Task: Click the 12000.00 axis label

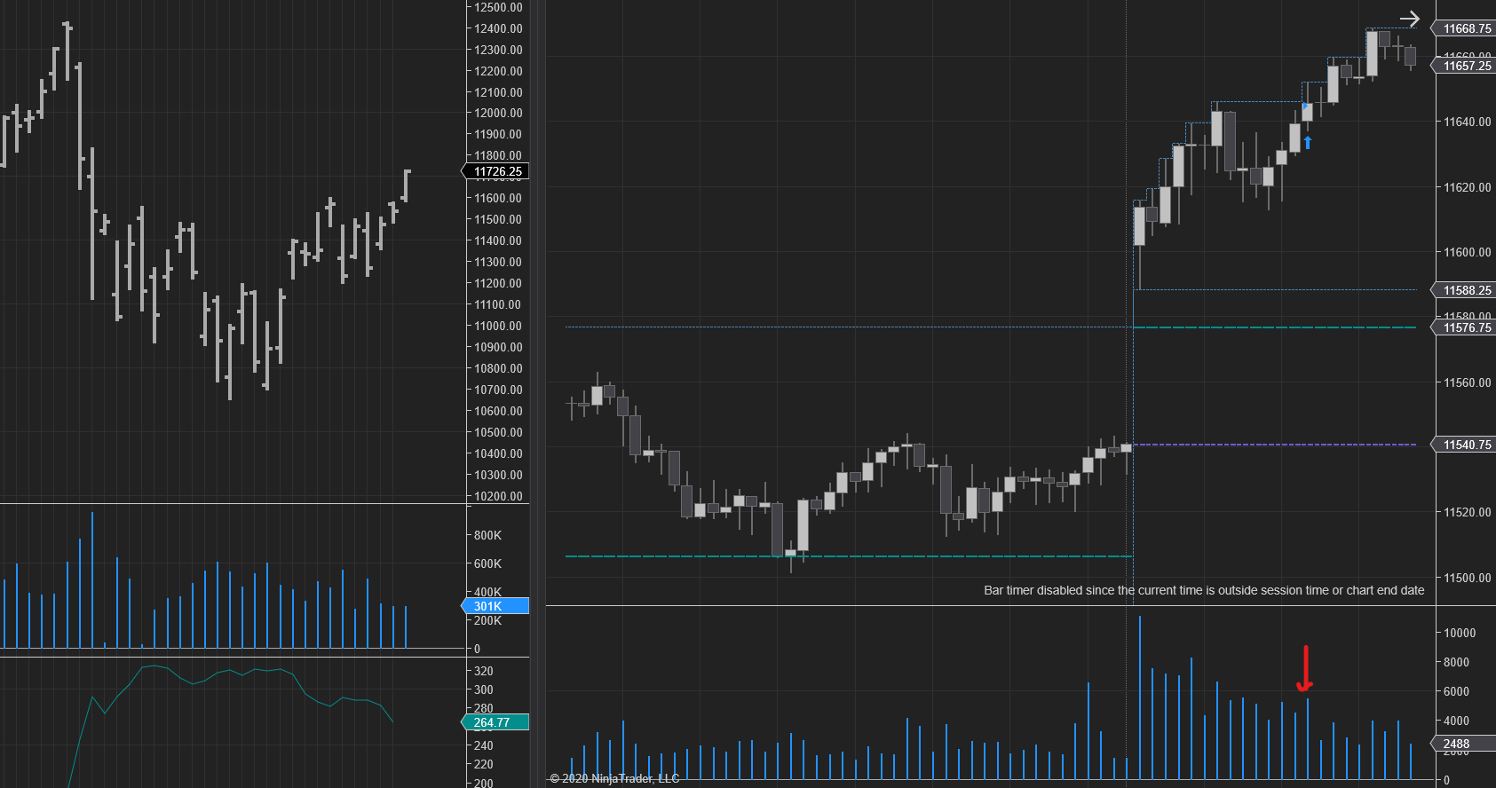Action: (498, 113)
